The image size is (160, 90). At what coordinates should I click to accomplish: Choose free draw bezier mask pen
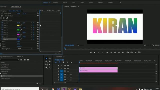pos(7,18)
